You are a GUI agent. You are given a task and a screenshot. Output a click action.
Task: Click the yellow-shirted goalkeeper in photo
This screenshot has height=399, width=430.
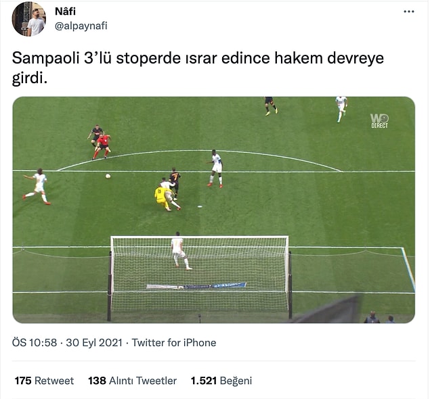pyautogui.click(x=162, y=199)
